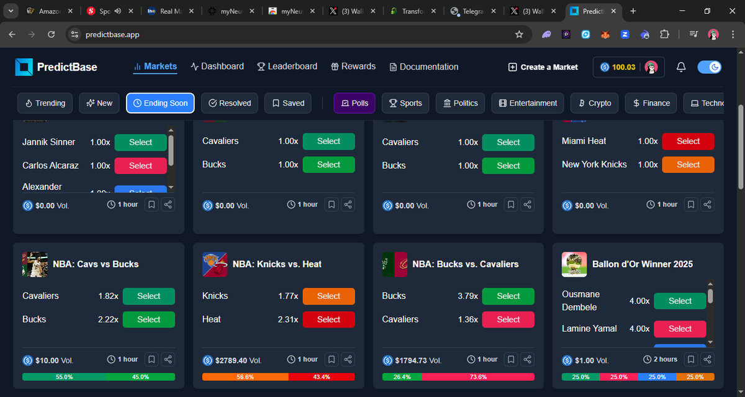The height and width of the screenshot is (397, 745).
Task: Click the 73.6% red probability bar segment
Action: pos(478,377)
